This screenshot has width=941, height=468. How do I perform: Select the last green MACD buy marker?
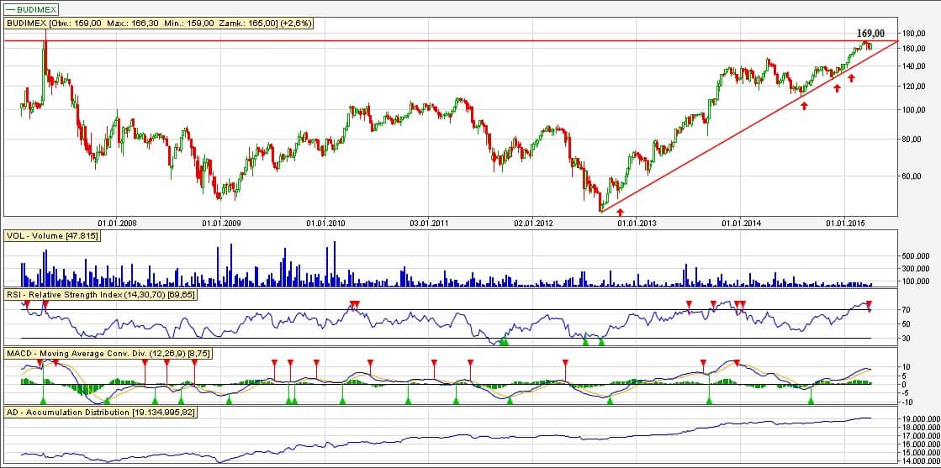tap(811, 402)
